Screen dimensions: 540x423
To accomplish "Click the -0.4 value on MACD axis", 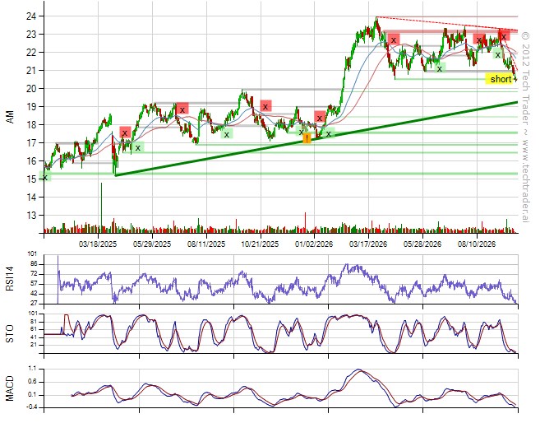I will point(32,408).
